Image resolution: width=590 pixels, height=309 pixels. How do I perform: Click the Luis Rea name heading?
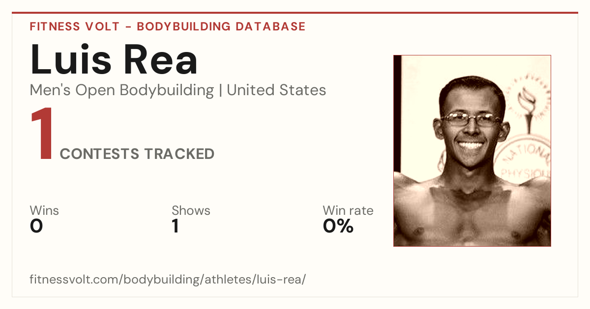(x=114, y=59)
